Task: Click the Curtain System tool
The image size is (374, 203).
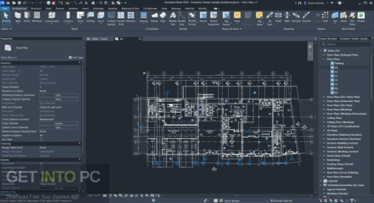Action: pyautogui.click(x=111, y=18)
